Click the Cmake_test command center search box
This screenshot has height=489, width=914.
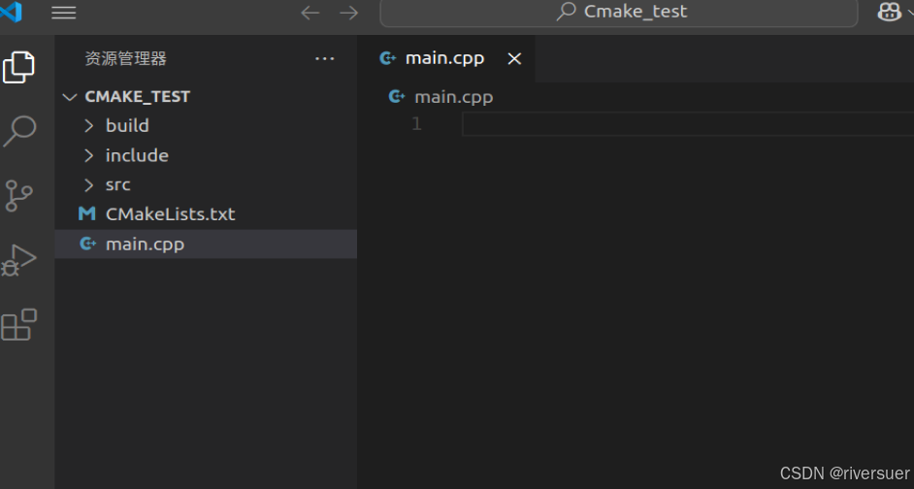point(619,12)
